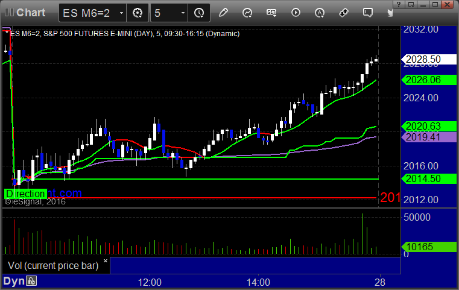The image size is (459, 290).
Task: Select the Vol (current price bar) tab
Action: [x=52, y=265]
